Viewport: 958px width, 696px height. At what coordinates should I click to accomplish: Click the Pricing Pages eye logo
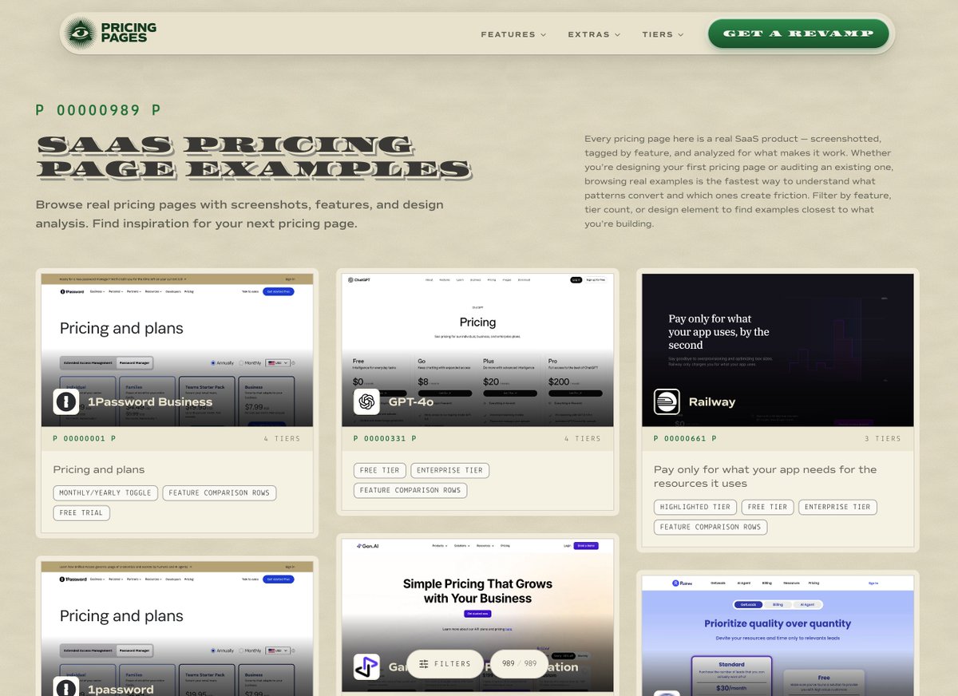(80, 34)
